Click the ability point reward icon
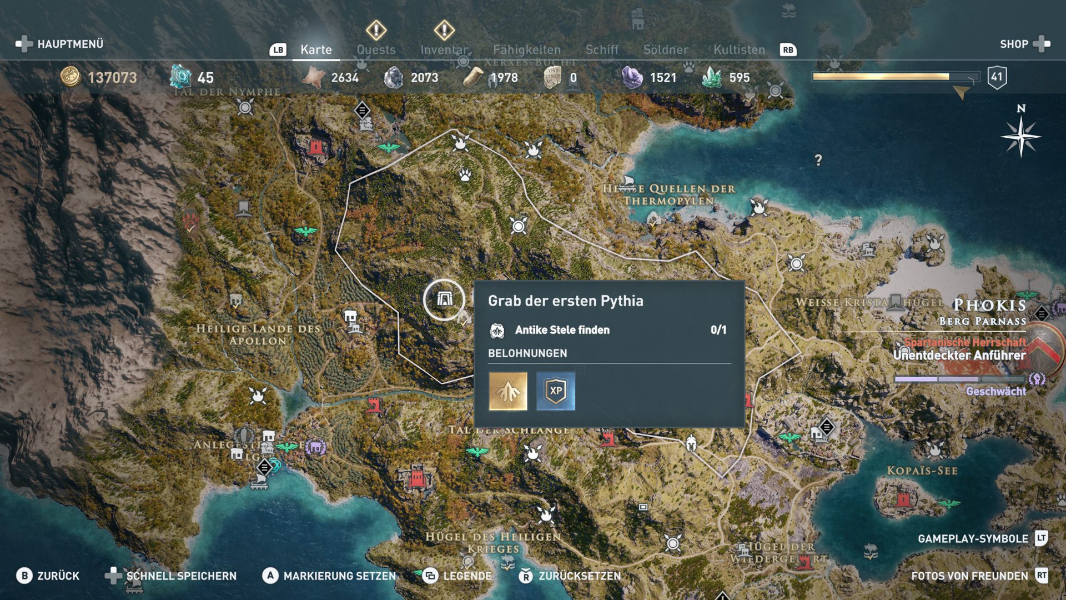Image resolution: width=1066 pixels, height=600 pixels. (x=508, y=391)
